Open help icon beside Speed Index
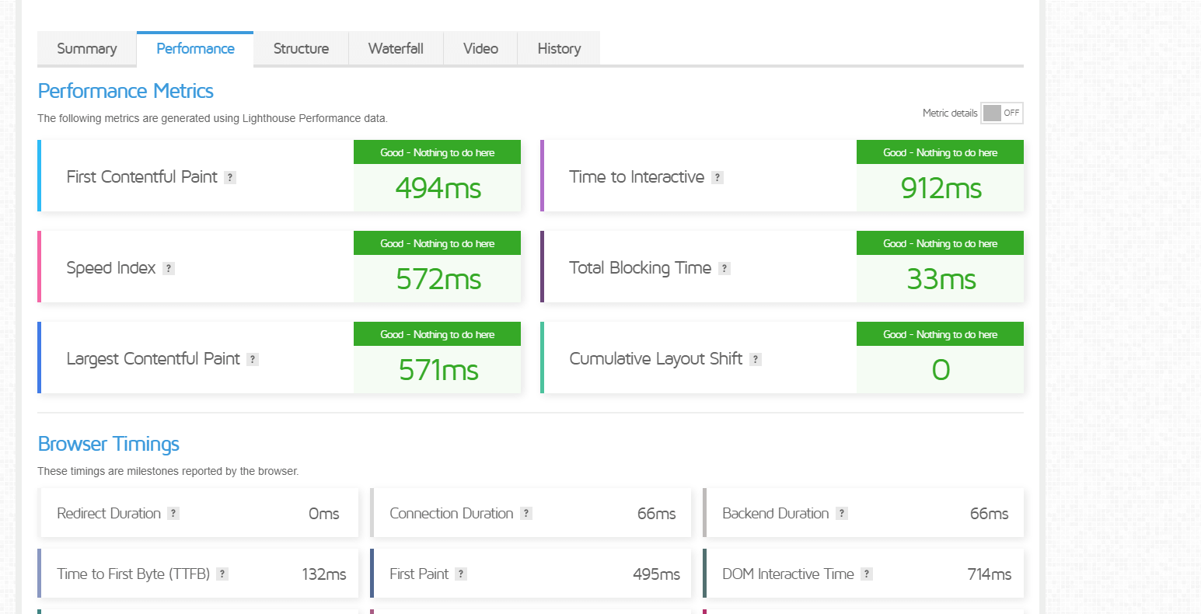The height and width of the screenshot is (614, 1201). (169, 268)
